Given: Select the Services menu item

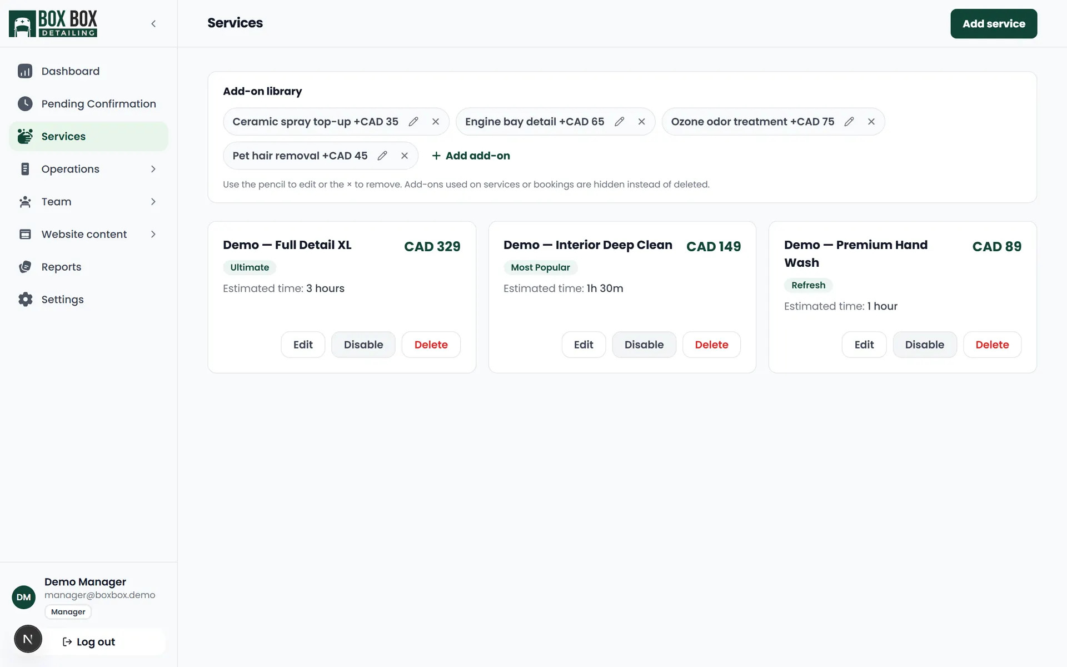Looking at the screenshot, I should point(88,136).
